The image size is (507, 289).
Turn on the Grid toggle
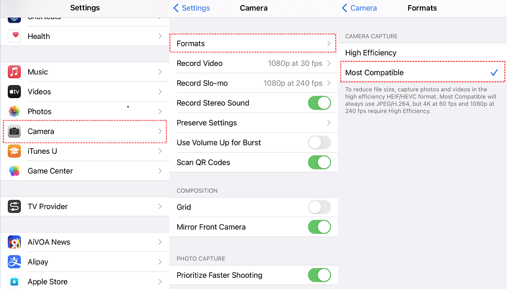click(319, 207)
